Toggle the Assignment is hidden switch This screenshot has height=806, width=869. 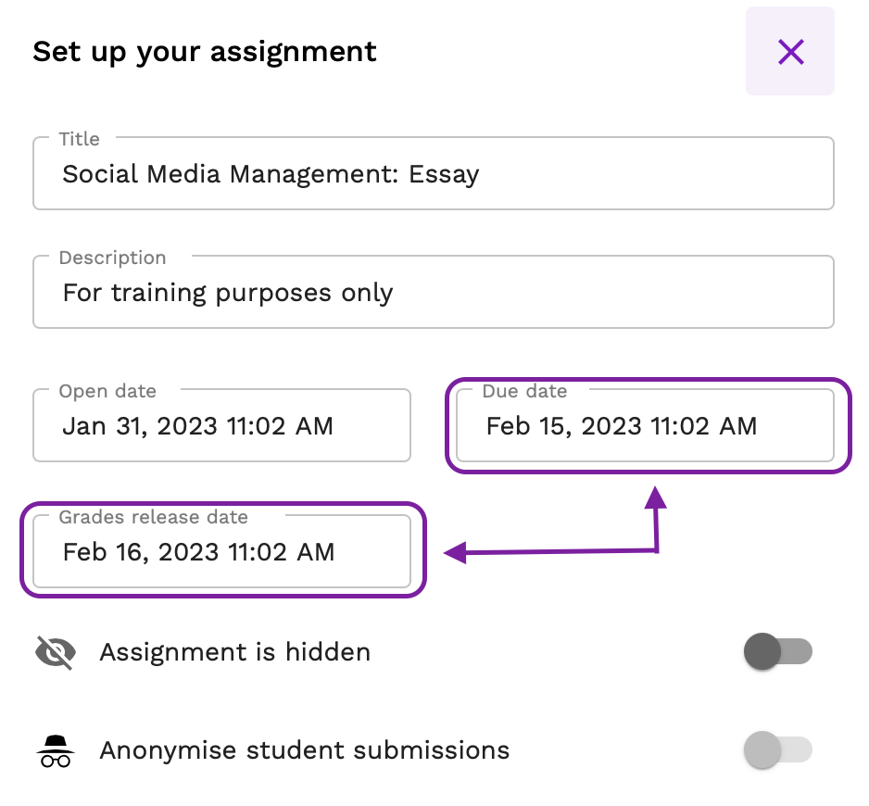click(x=777, y=651)
